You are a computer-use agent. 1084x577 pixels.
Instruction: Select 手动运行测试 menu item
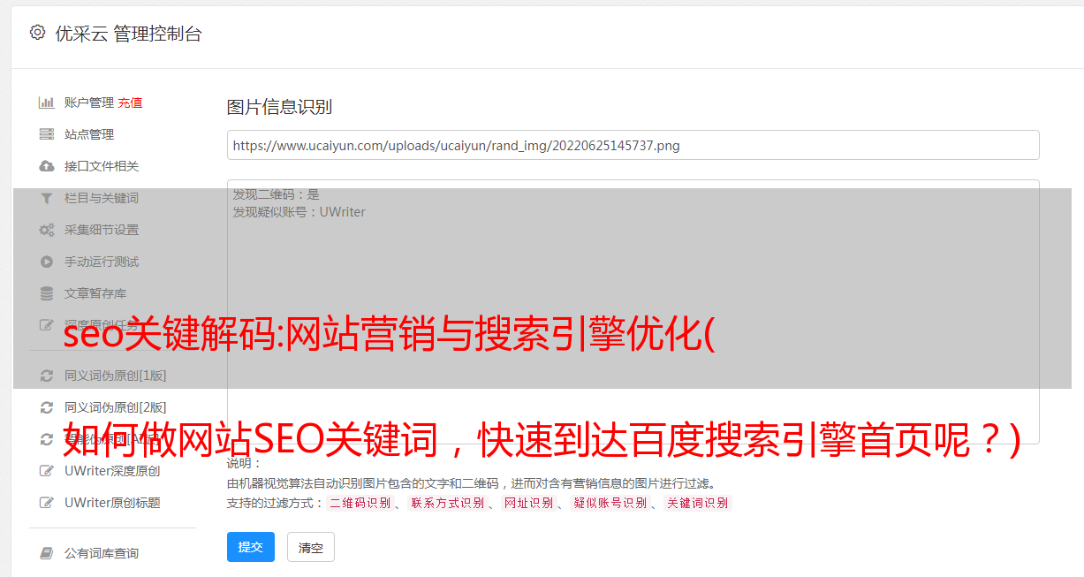point(102,262)
